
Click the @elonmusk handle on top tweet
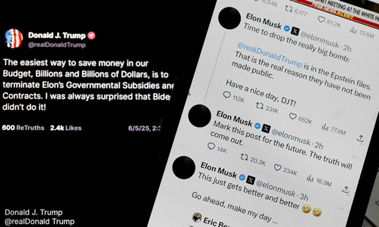coord(319,40)
